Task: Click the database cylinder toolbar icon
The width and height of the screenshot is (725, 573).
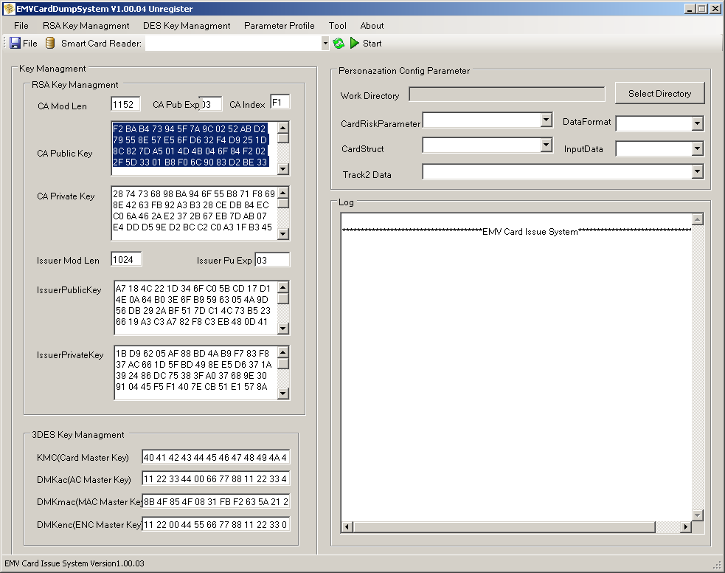Action: tap(50, 44)
